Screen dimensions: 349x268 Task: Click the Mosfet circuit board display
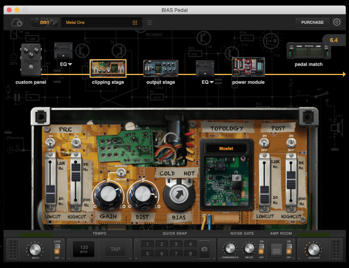coord(226,180)
